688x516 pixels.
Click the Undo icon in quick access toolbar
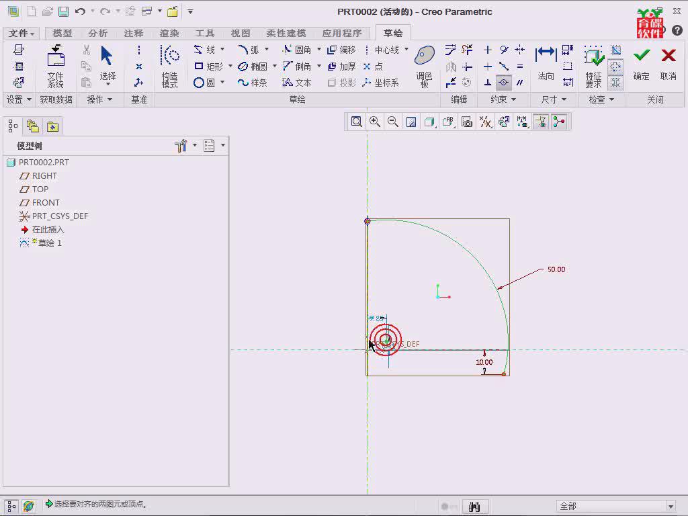[79, 11]
